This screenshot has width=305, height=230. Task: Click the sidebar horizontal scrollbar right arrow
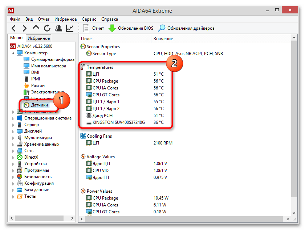72,218
